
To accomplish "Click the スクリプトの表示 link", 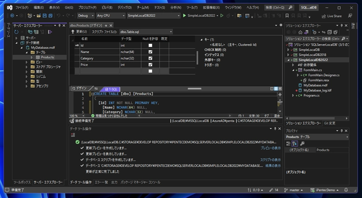I will click(270, 160).
